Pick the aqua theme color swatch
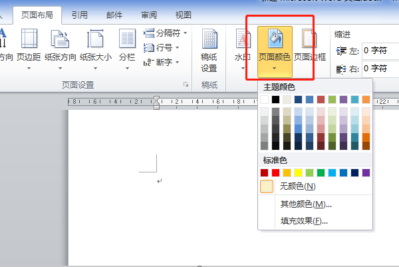Image resolution: width=399 pixels, height=267 pixels. [x=354, y=100]
